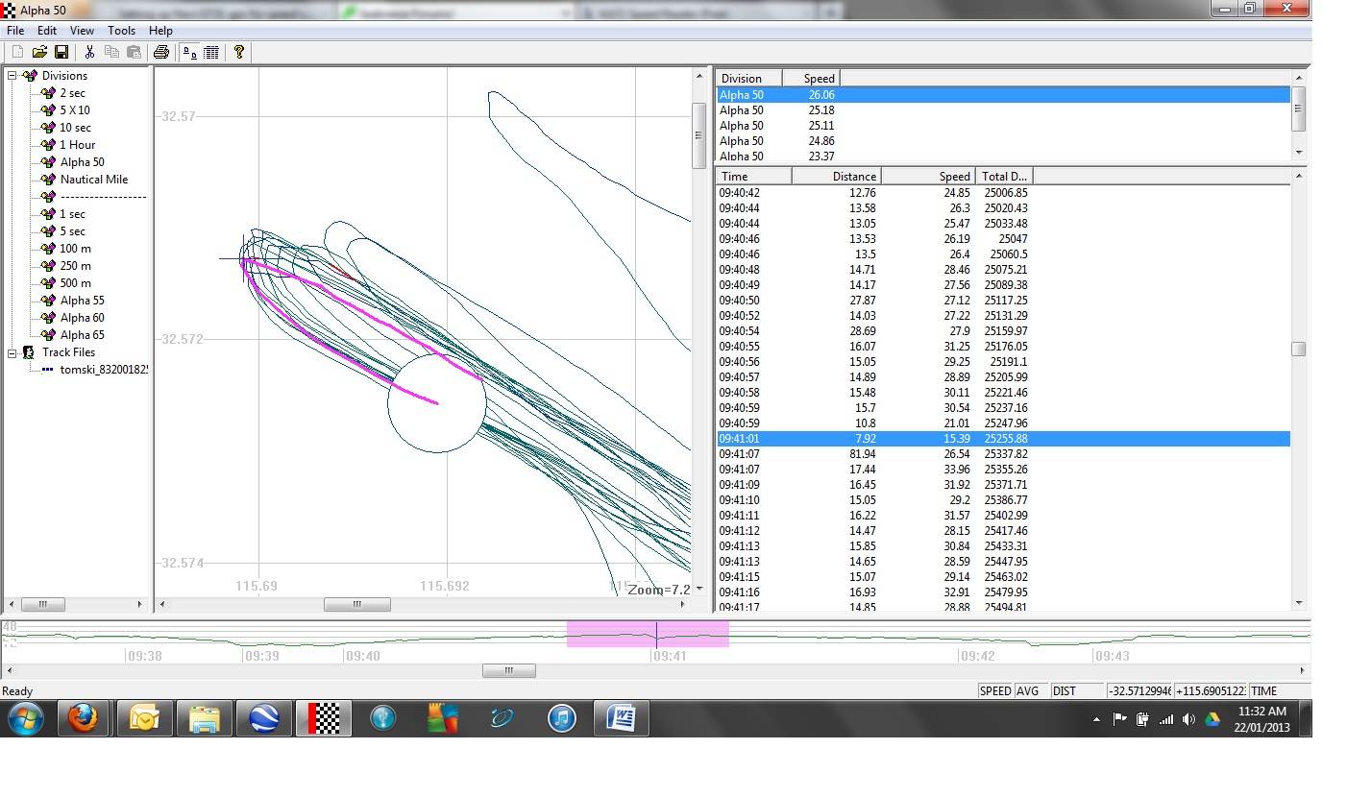The width and height of the screenshot is (1347, 797).
Task: Sort results by the Distance column header
Action: click(x=836, y=176)
